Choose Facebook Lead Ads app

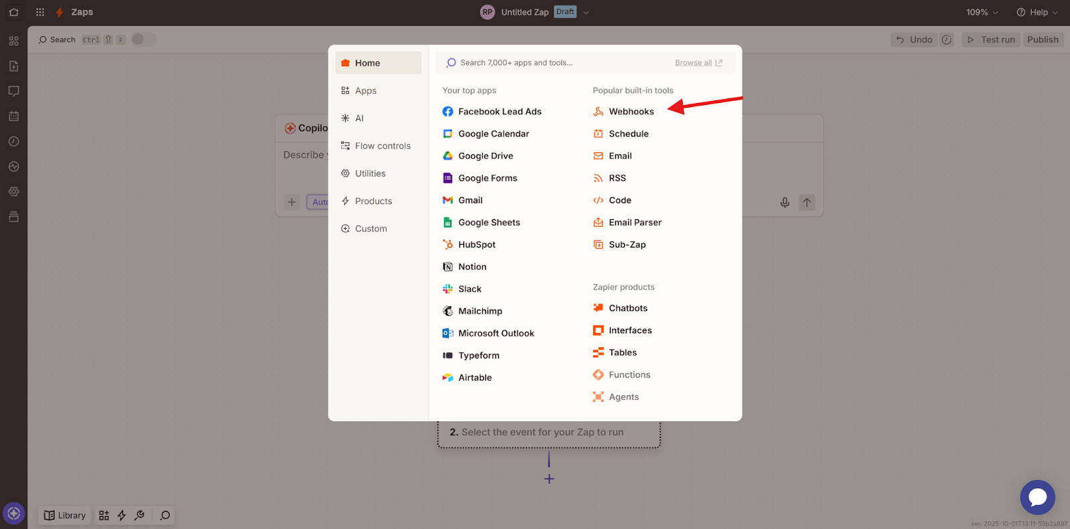492,112
